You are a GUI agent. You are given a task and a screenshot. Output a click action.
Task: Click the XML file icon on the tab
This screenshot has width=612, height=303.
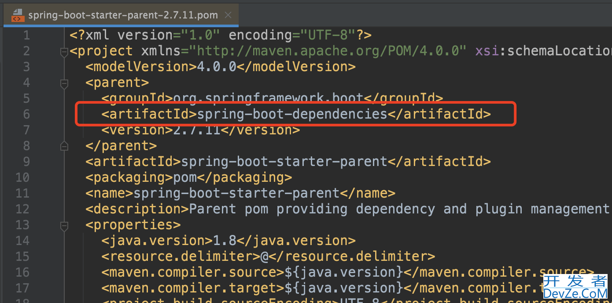tap(18, 15)
